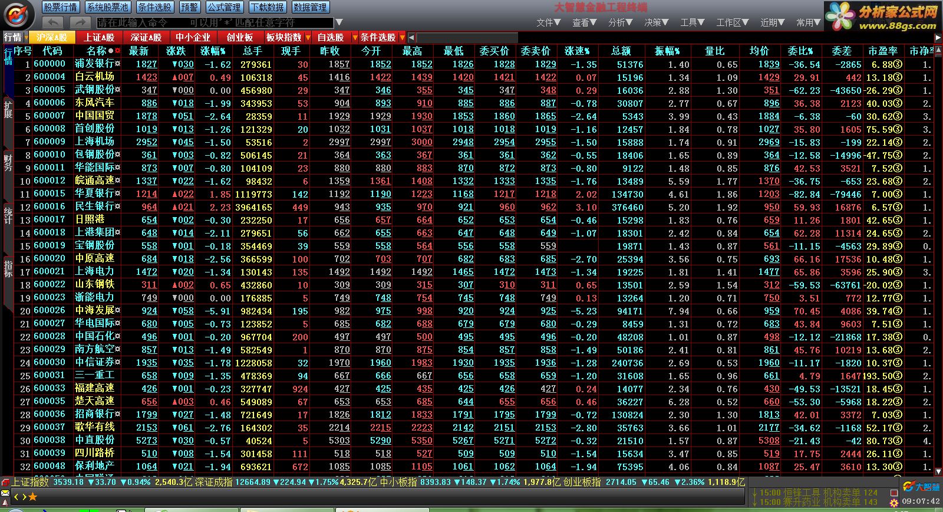Image resolution: width=943 pixels, height=512 pixels.
Task: Select the 沪深A股 tab
Action: [x=52, y=37]
